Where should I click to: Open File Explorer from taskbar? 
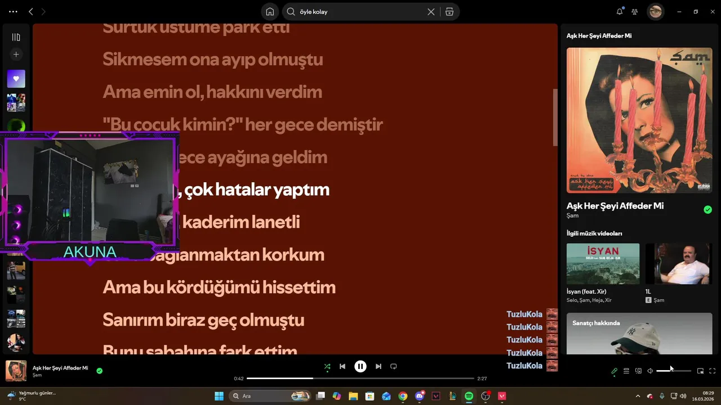coord(353,396)
